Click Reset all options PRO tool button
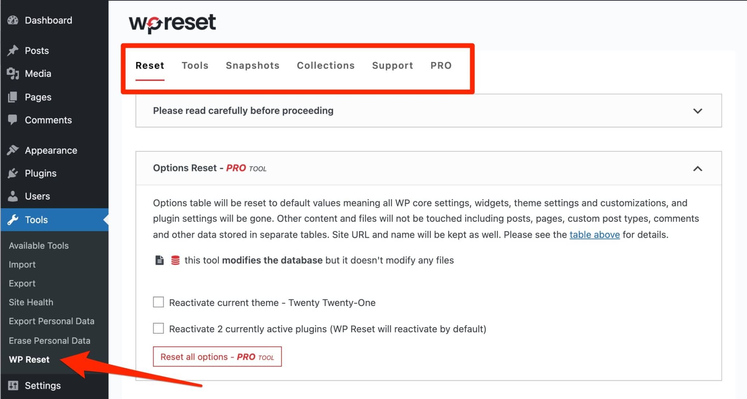Image resolution: width=747 pixels, height=399 pixels. 217,356
